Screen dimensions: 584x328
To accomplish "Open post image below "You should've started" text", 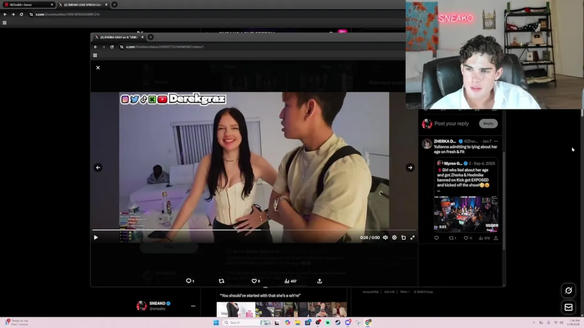I will click(282, 309).
